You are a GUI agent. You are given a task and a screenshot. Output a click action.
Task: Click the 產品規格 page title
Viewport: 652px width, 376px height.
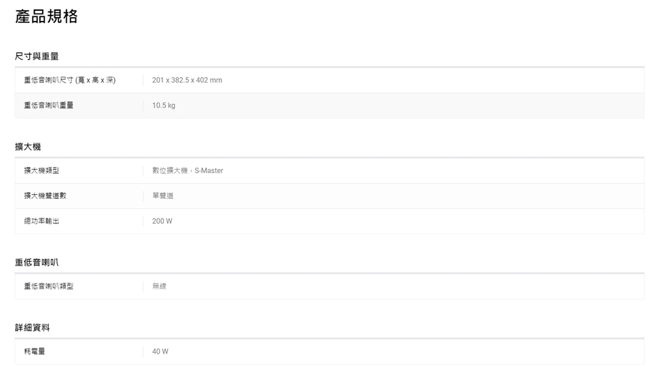[x=47, y=17]
